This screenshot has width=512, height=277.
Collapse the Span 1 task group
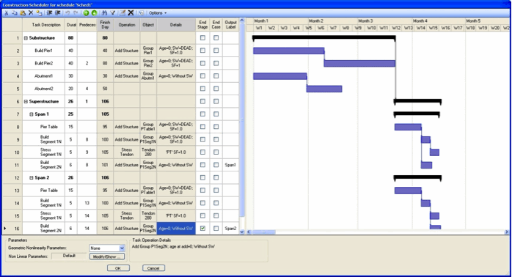point(32,114)
